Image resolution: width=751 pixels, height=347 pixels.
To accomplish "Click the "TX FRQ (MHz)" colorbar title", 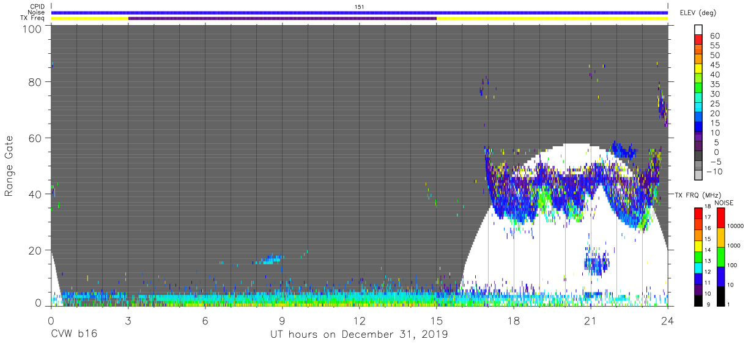I will click(x=698, y=195).
